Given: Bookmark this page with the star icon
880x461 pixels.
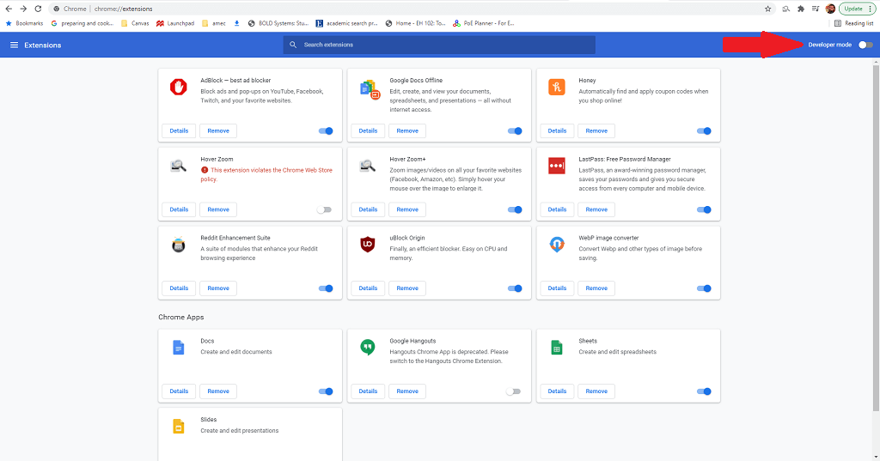Looking at the screenshot, I should point(767,9).
